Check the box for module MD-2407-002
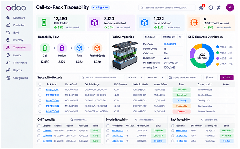Image resolution: width=240 pixels, height=149 pixels. (x=108, y=136)
